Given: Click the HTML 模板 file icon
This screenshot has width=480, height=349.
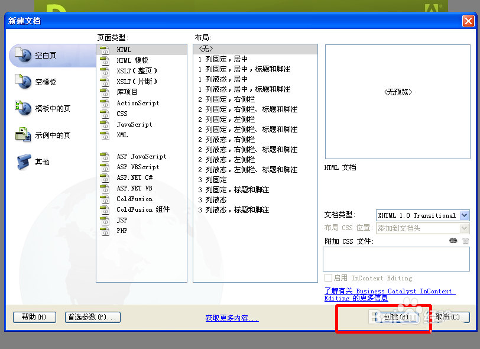Looking at the screenshot, I should coord(105,60).
